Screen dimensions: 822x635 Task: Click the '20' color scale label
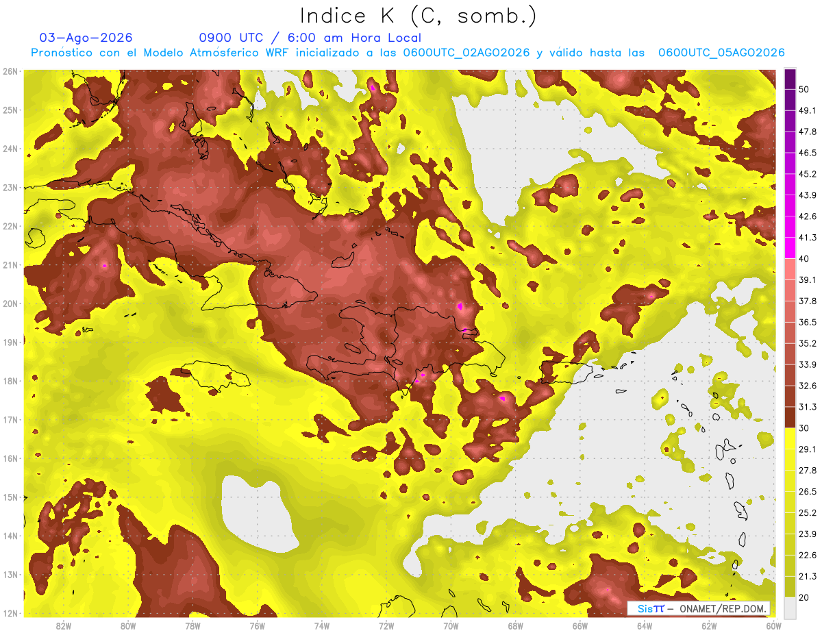(x=805, y=597)
